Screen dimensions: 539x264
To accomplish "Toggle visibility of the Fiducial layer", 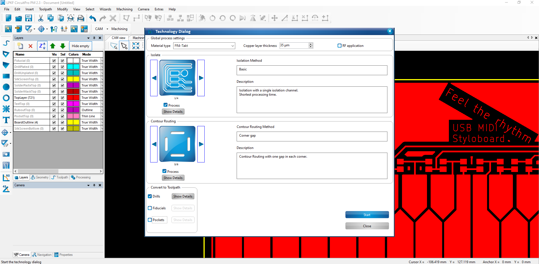I will 54,61.
